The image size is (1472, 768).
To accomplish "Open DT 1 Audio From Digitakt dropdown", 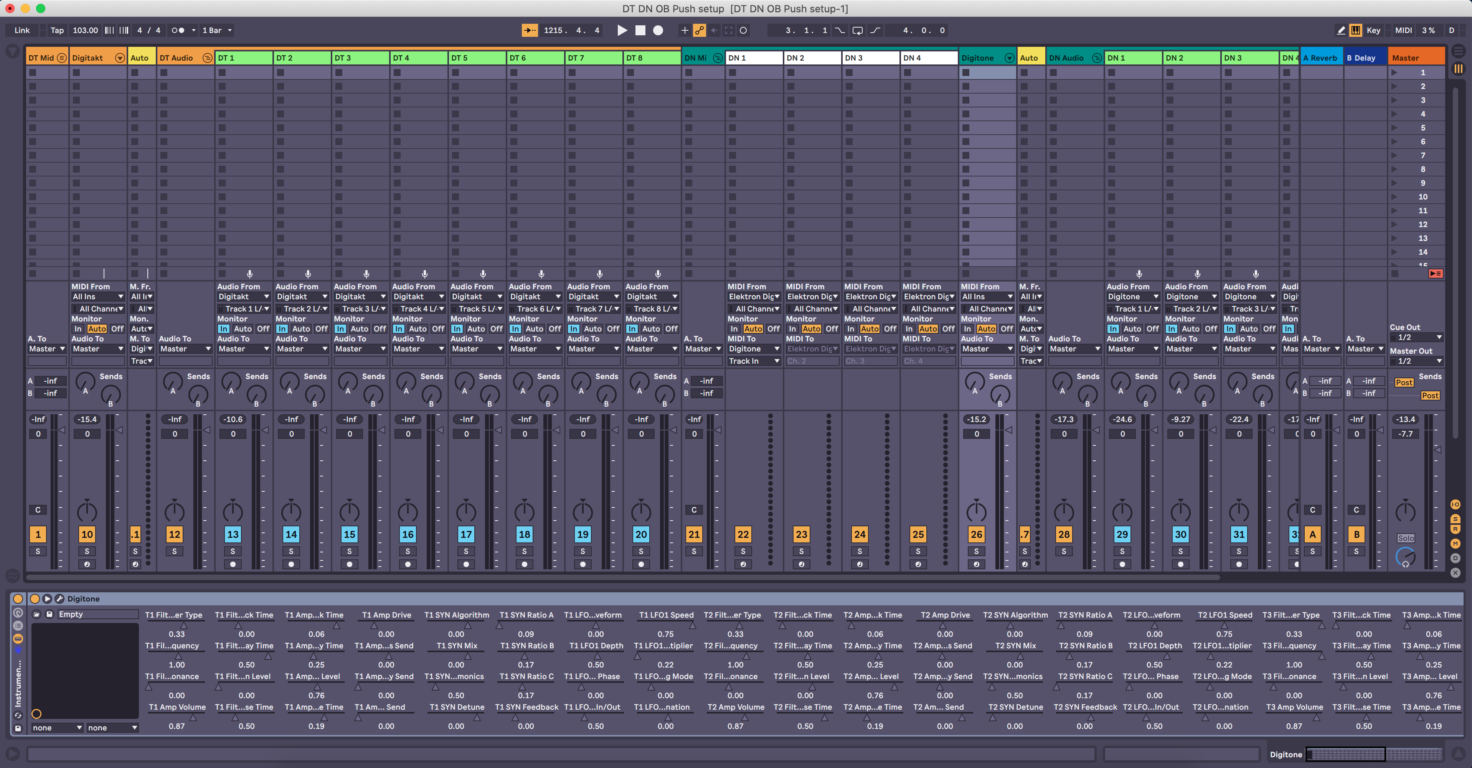I will click(243, 297).
